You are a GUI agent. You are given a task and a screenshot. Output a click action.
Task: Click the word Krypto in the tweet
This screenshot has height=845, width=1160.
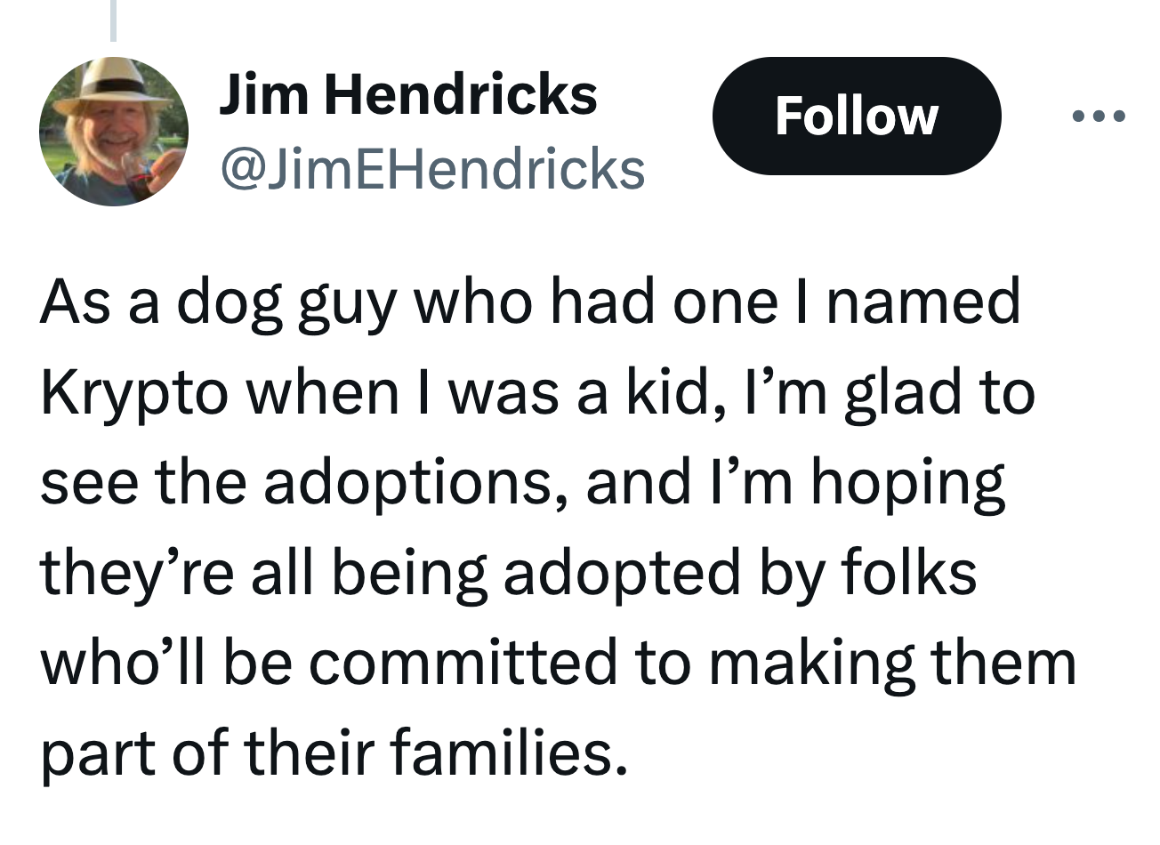coord(134,394)
